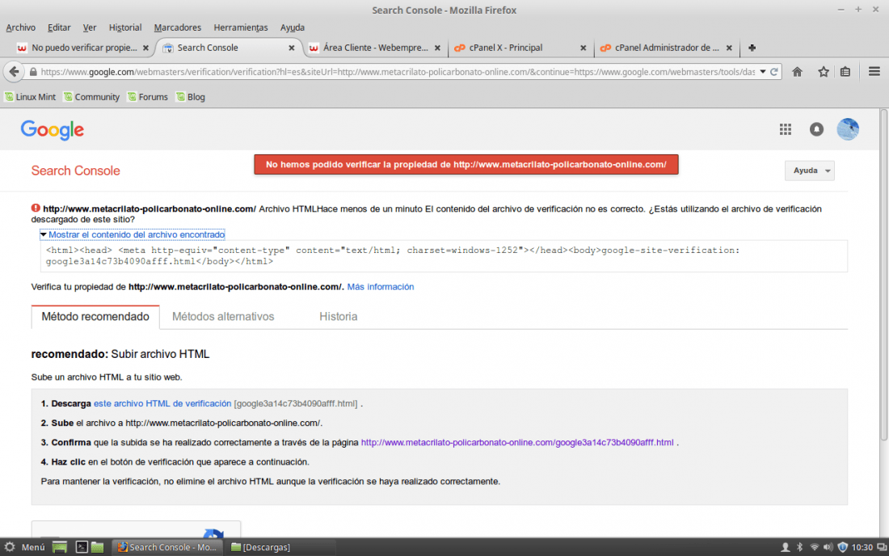Launch the terminal icon in taskbar
The height and width of the screenshot is (556, 889).
pos(82,547)
